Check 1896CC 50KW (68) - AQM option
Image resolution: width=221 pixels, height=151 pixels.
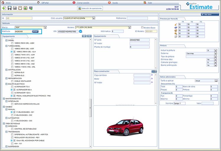coord(12,43)
